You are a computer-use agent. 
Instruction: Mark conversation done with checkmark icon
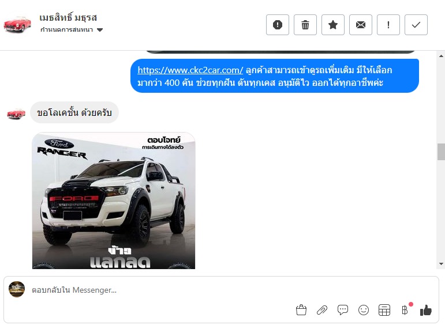416,25
